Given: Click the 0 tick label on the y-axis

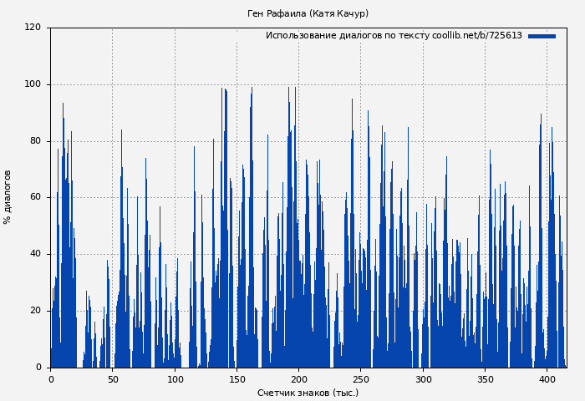Looking at the screenshot, I should pos(38,367).
